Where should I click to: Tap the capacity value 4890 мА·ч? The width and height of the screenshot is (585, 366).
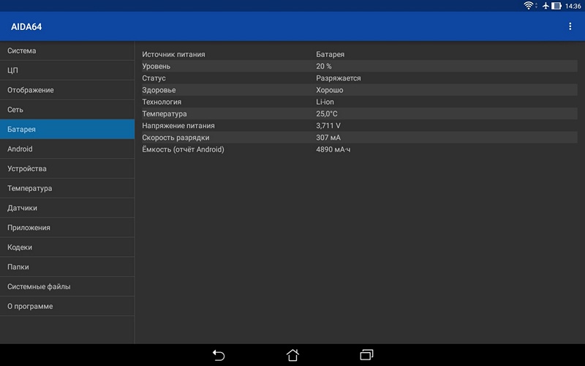coord(333,149)
